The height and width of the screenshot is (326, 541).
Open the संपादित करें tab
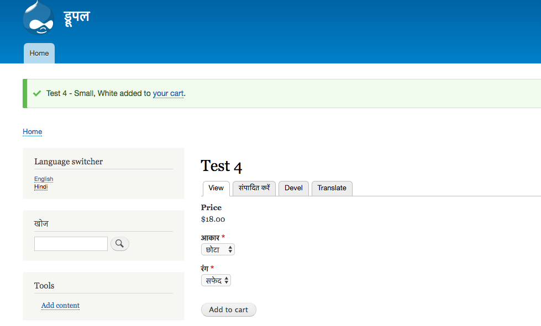(x=254, y=188)
